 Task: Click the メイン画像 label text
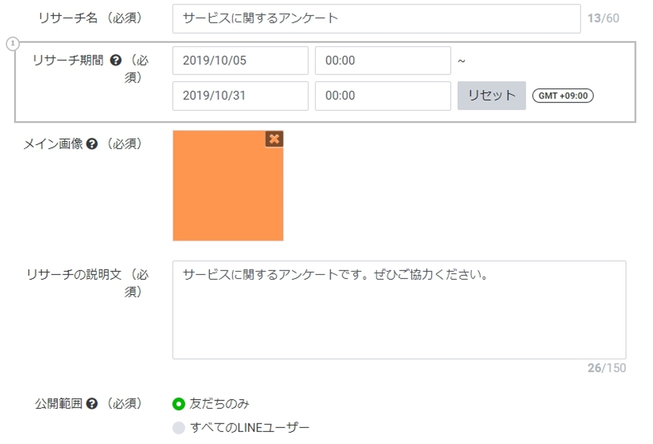53,144
